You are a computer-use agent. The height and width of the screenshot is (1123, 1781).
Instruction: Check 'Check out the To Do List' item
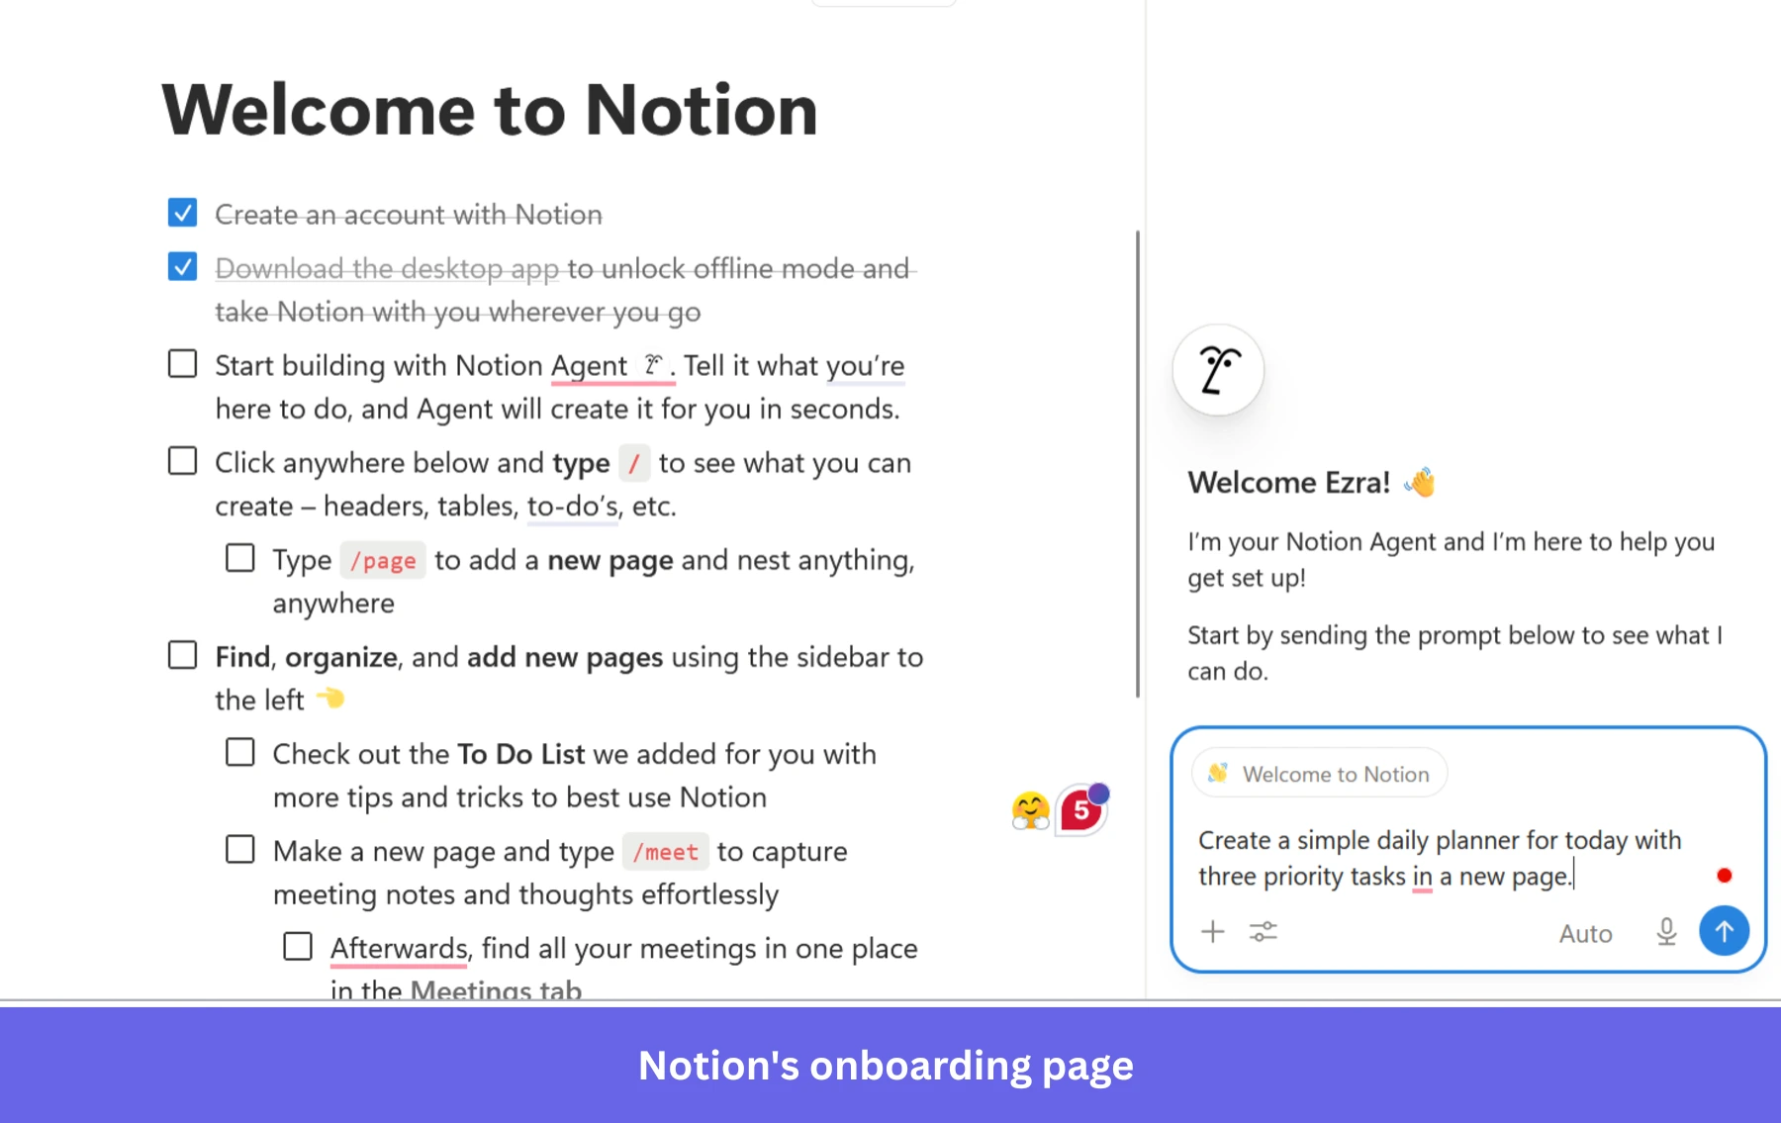click(239, 752)
